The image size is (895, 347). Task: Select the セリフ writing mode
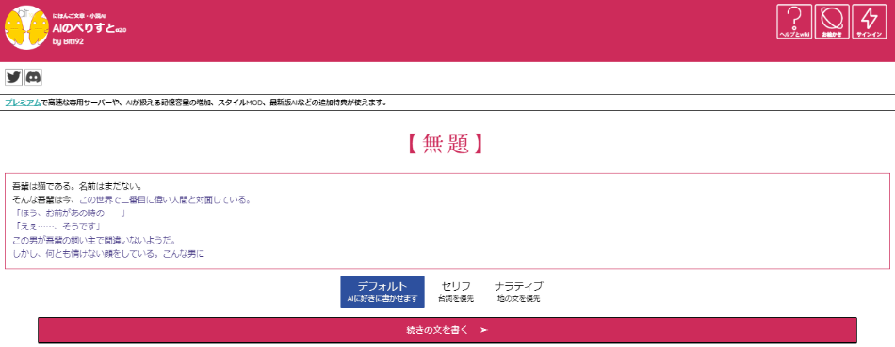tap(456, 292)
